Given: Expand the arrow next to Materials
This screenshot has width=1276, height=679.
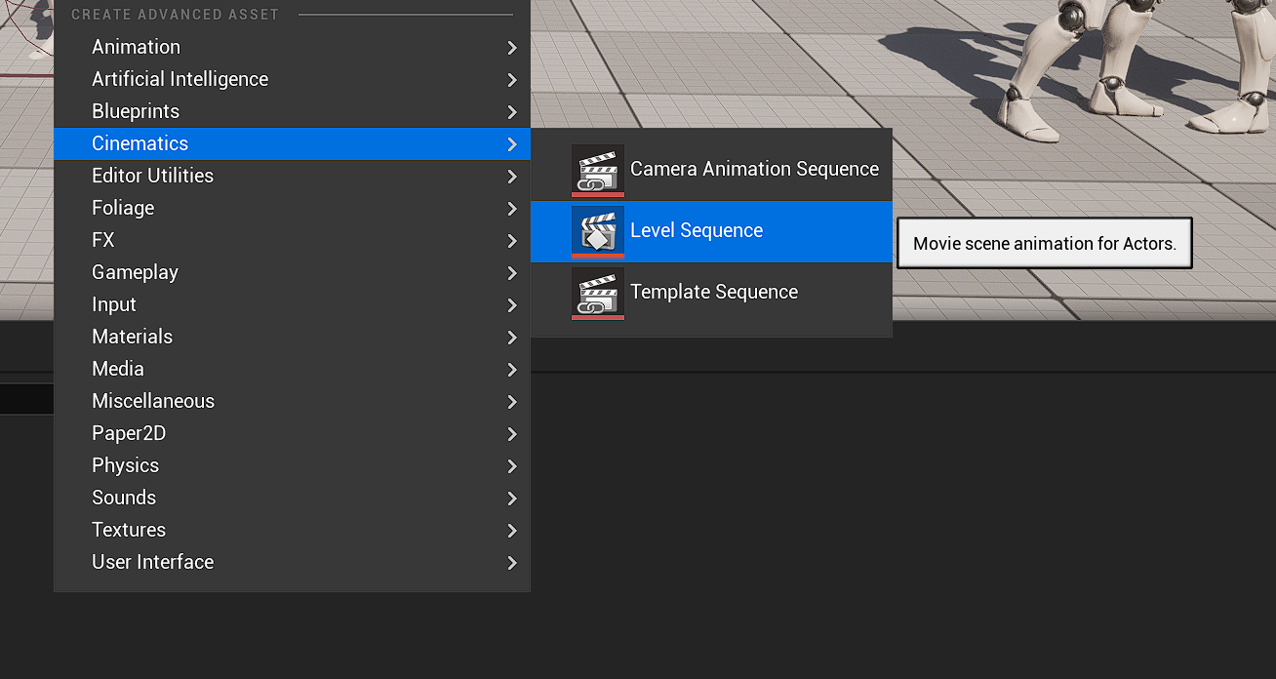Looking at the screenshot, I should coord(512,338).
